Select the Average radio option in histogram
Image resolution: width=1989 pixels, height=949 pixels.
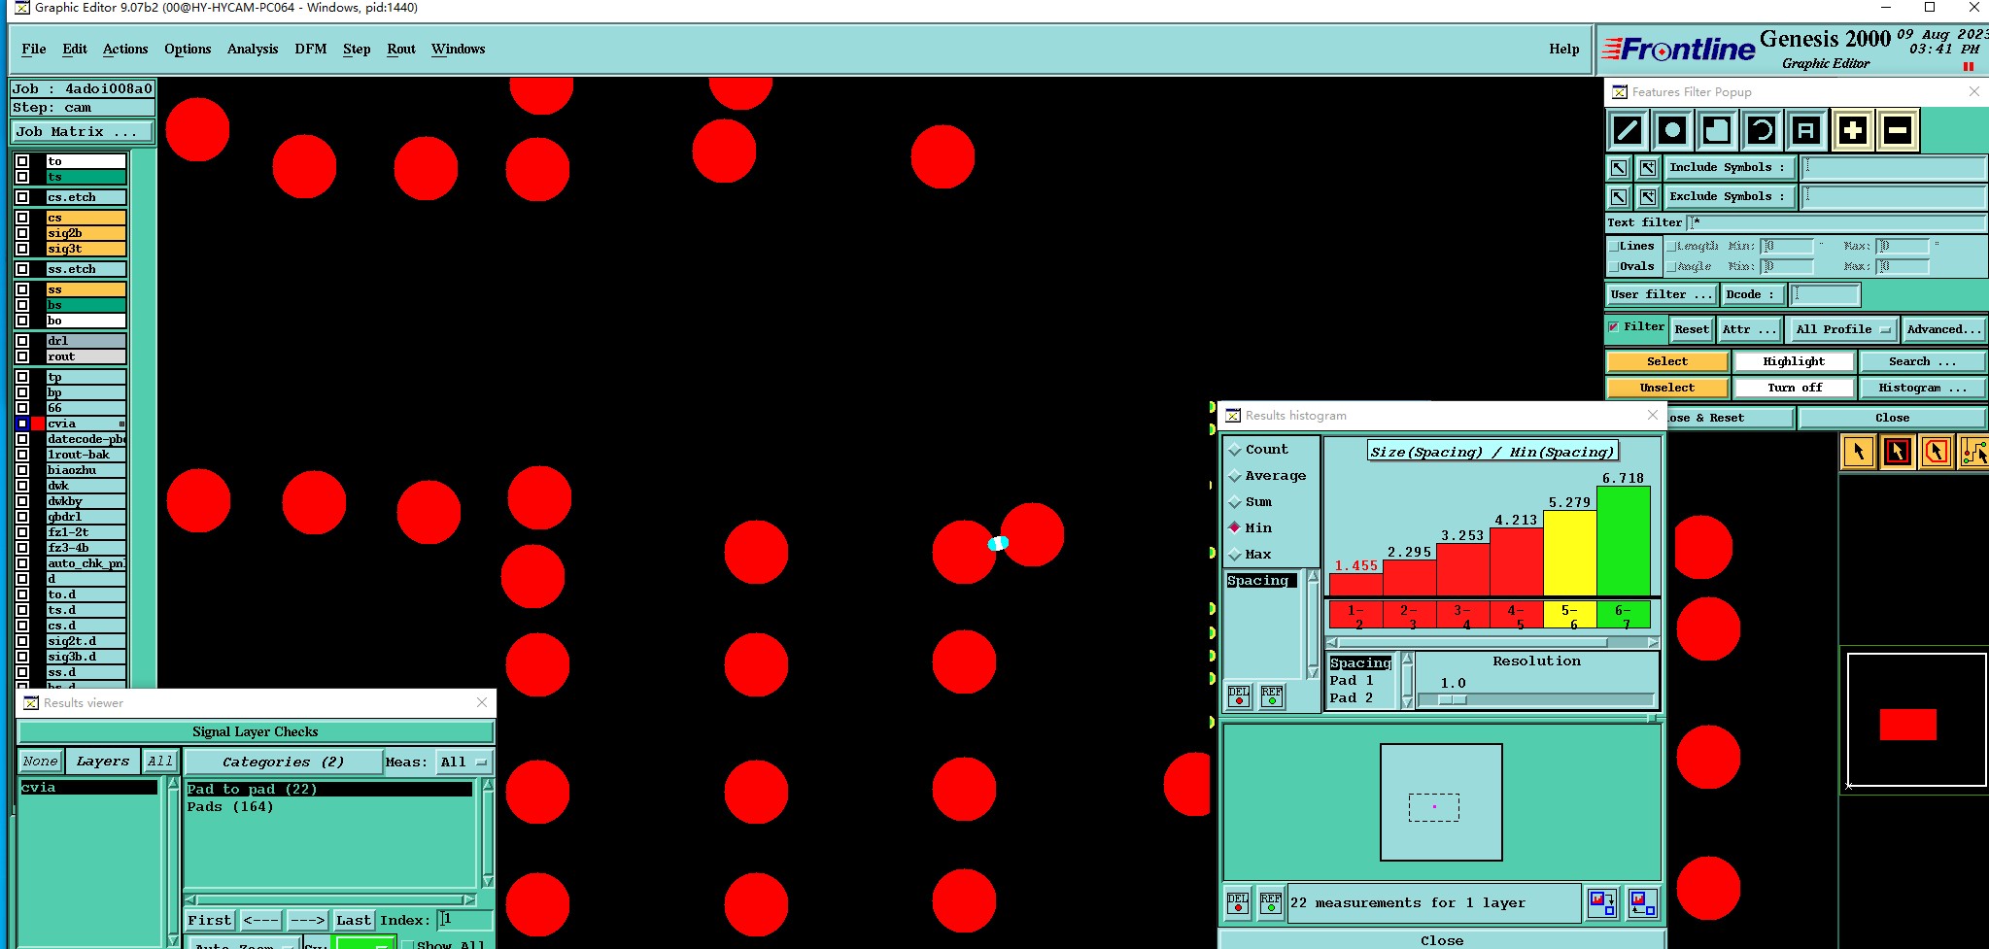click(1235, 476)
